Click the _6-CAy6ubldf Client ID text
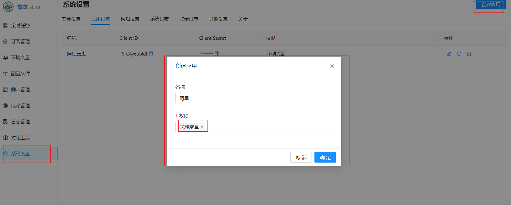511x205 pixels. (133, 54)
